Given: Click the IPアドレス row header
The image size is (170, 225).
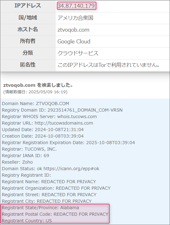Looking at the screenshot, I should click(x=28, y=6).
